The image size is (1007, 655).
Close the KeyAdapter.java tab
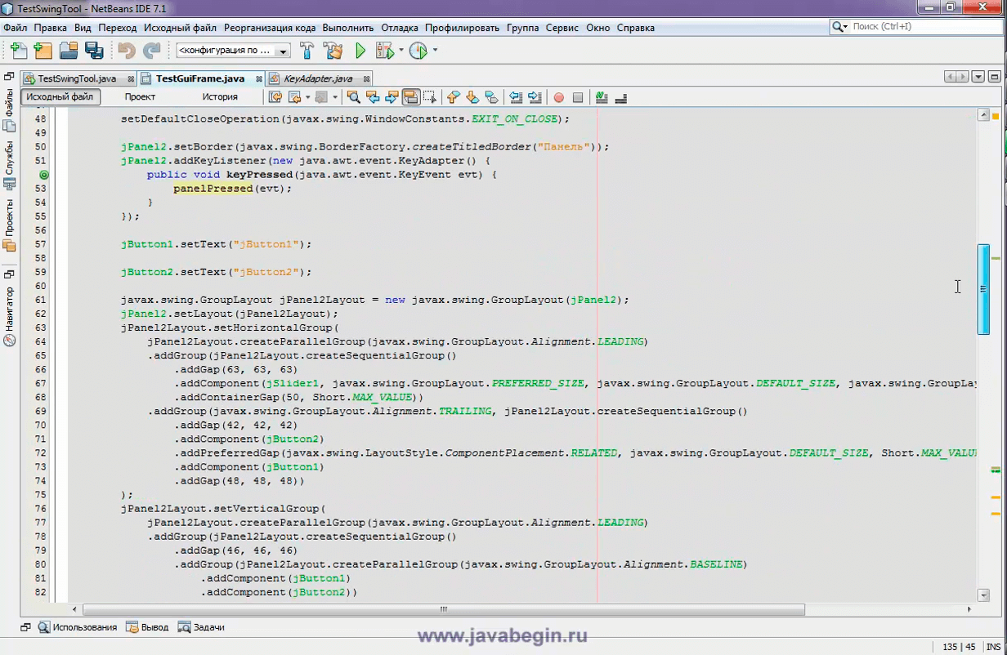pos(366,79)
